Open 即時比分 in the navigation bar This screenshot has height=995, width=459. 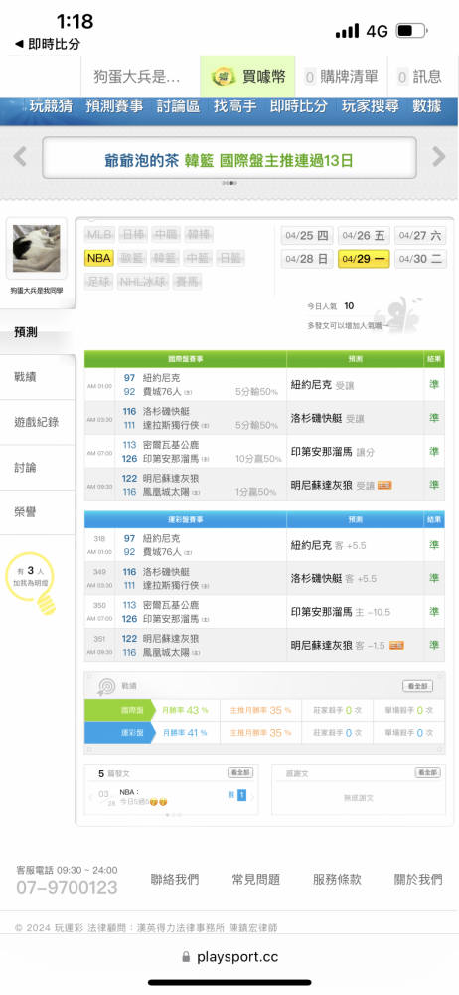tap(299, 106)
